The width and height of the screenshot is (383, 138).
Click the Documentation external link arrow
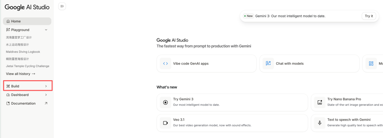pos(46,103)
